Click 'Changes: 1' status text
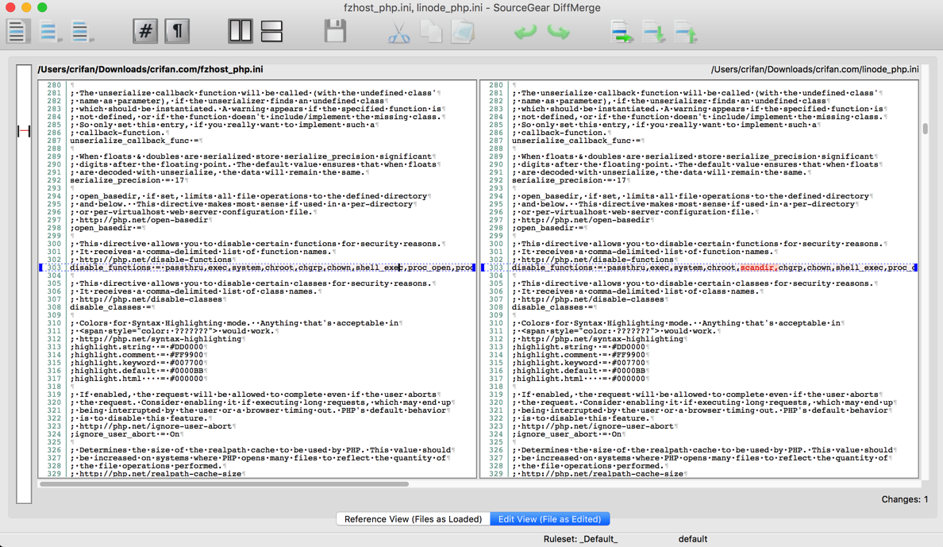 (905, 499)
